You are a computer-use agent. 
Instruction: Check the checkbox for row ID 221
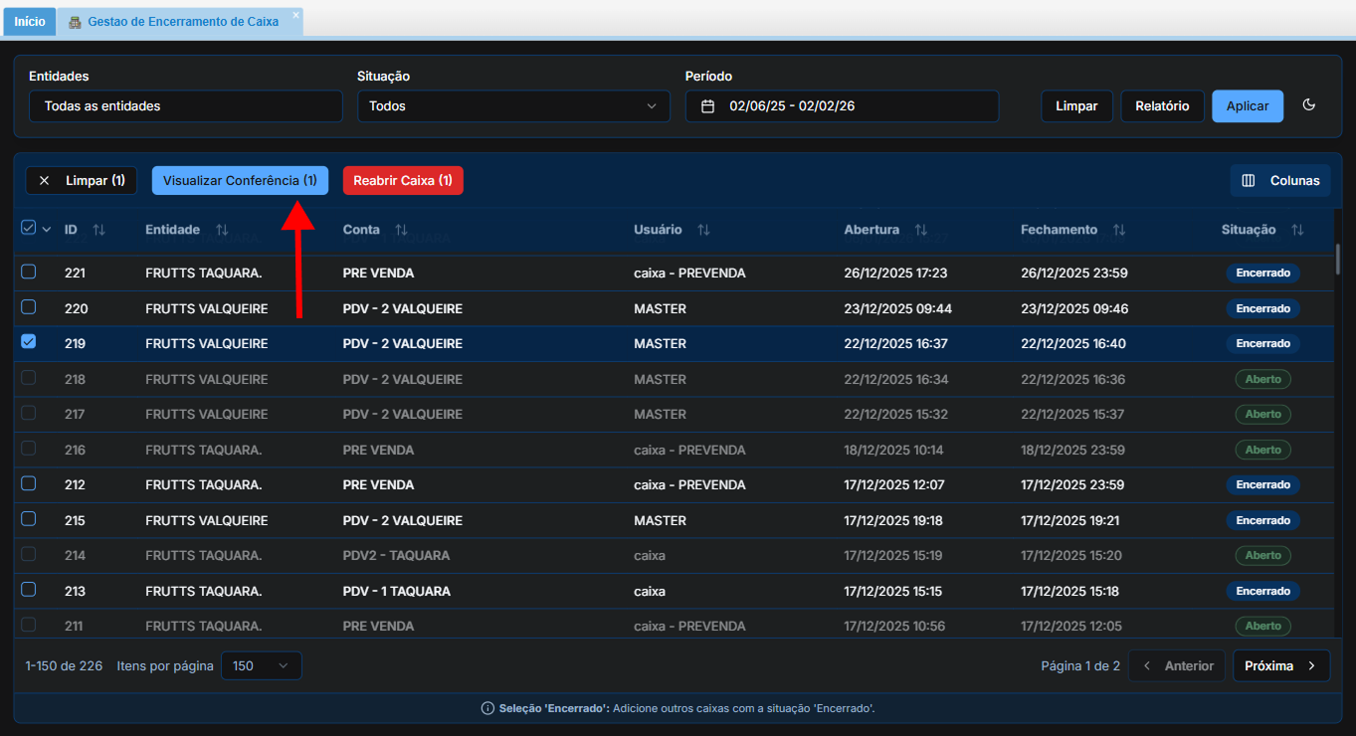coord(29,272)
